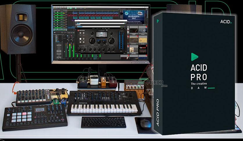The image size is (243, 141).
Task: Open the CA2600 instrument thumbnail
Action: (x=143, y=50)
